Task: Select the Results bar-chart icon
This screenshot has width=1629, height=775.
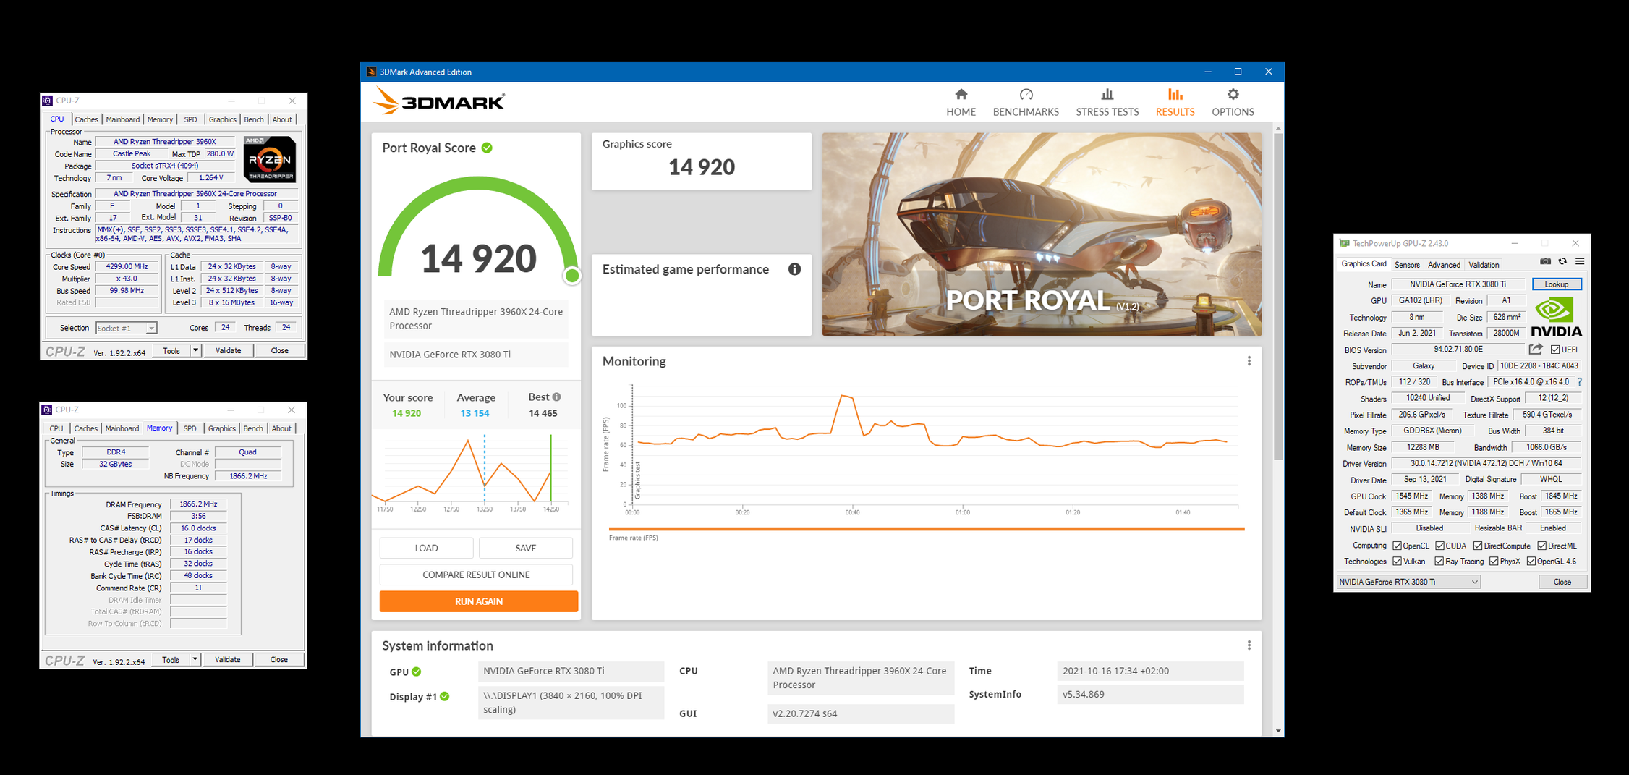Action: coord(1175,95)
